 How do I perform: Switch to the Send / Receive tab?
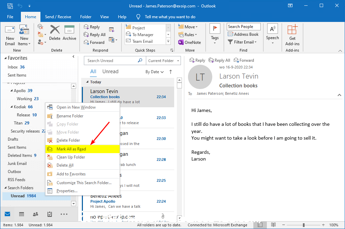58,17
